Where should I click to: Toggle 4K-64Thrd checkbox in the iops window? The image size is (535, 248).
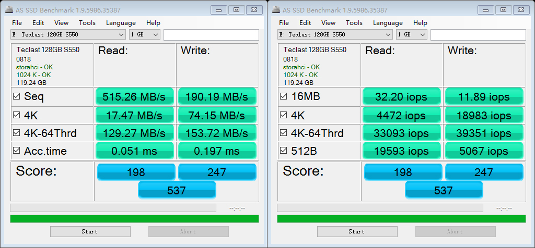283,133
